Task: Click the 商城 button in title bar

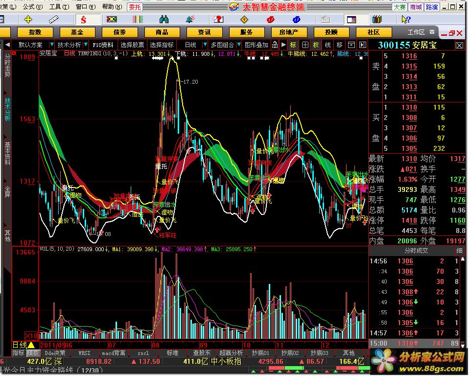Action: click(x=416, y=7)
